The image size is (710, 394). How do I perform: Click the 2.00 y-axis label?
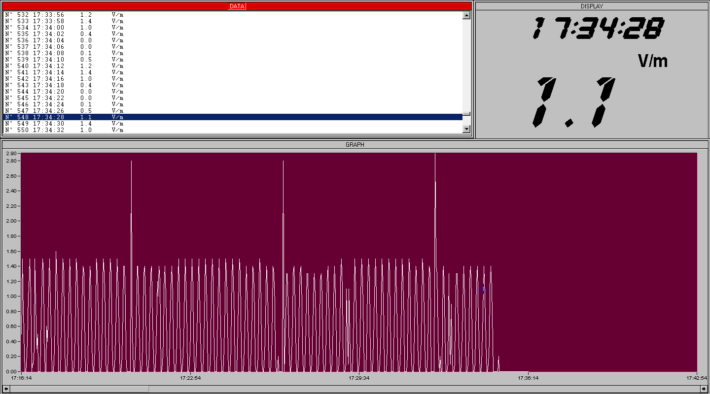pyautogui.click(x=11, y=221)
